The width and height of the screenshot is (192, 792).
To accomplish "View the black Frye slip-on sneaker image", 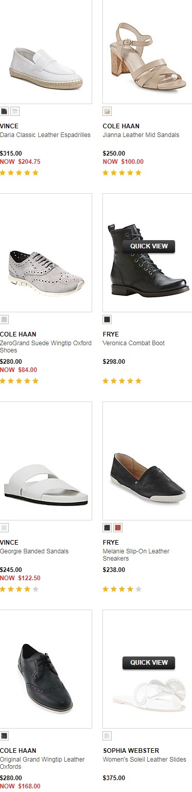I will 147,461.
